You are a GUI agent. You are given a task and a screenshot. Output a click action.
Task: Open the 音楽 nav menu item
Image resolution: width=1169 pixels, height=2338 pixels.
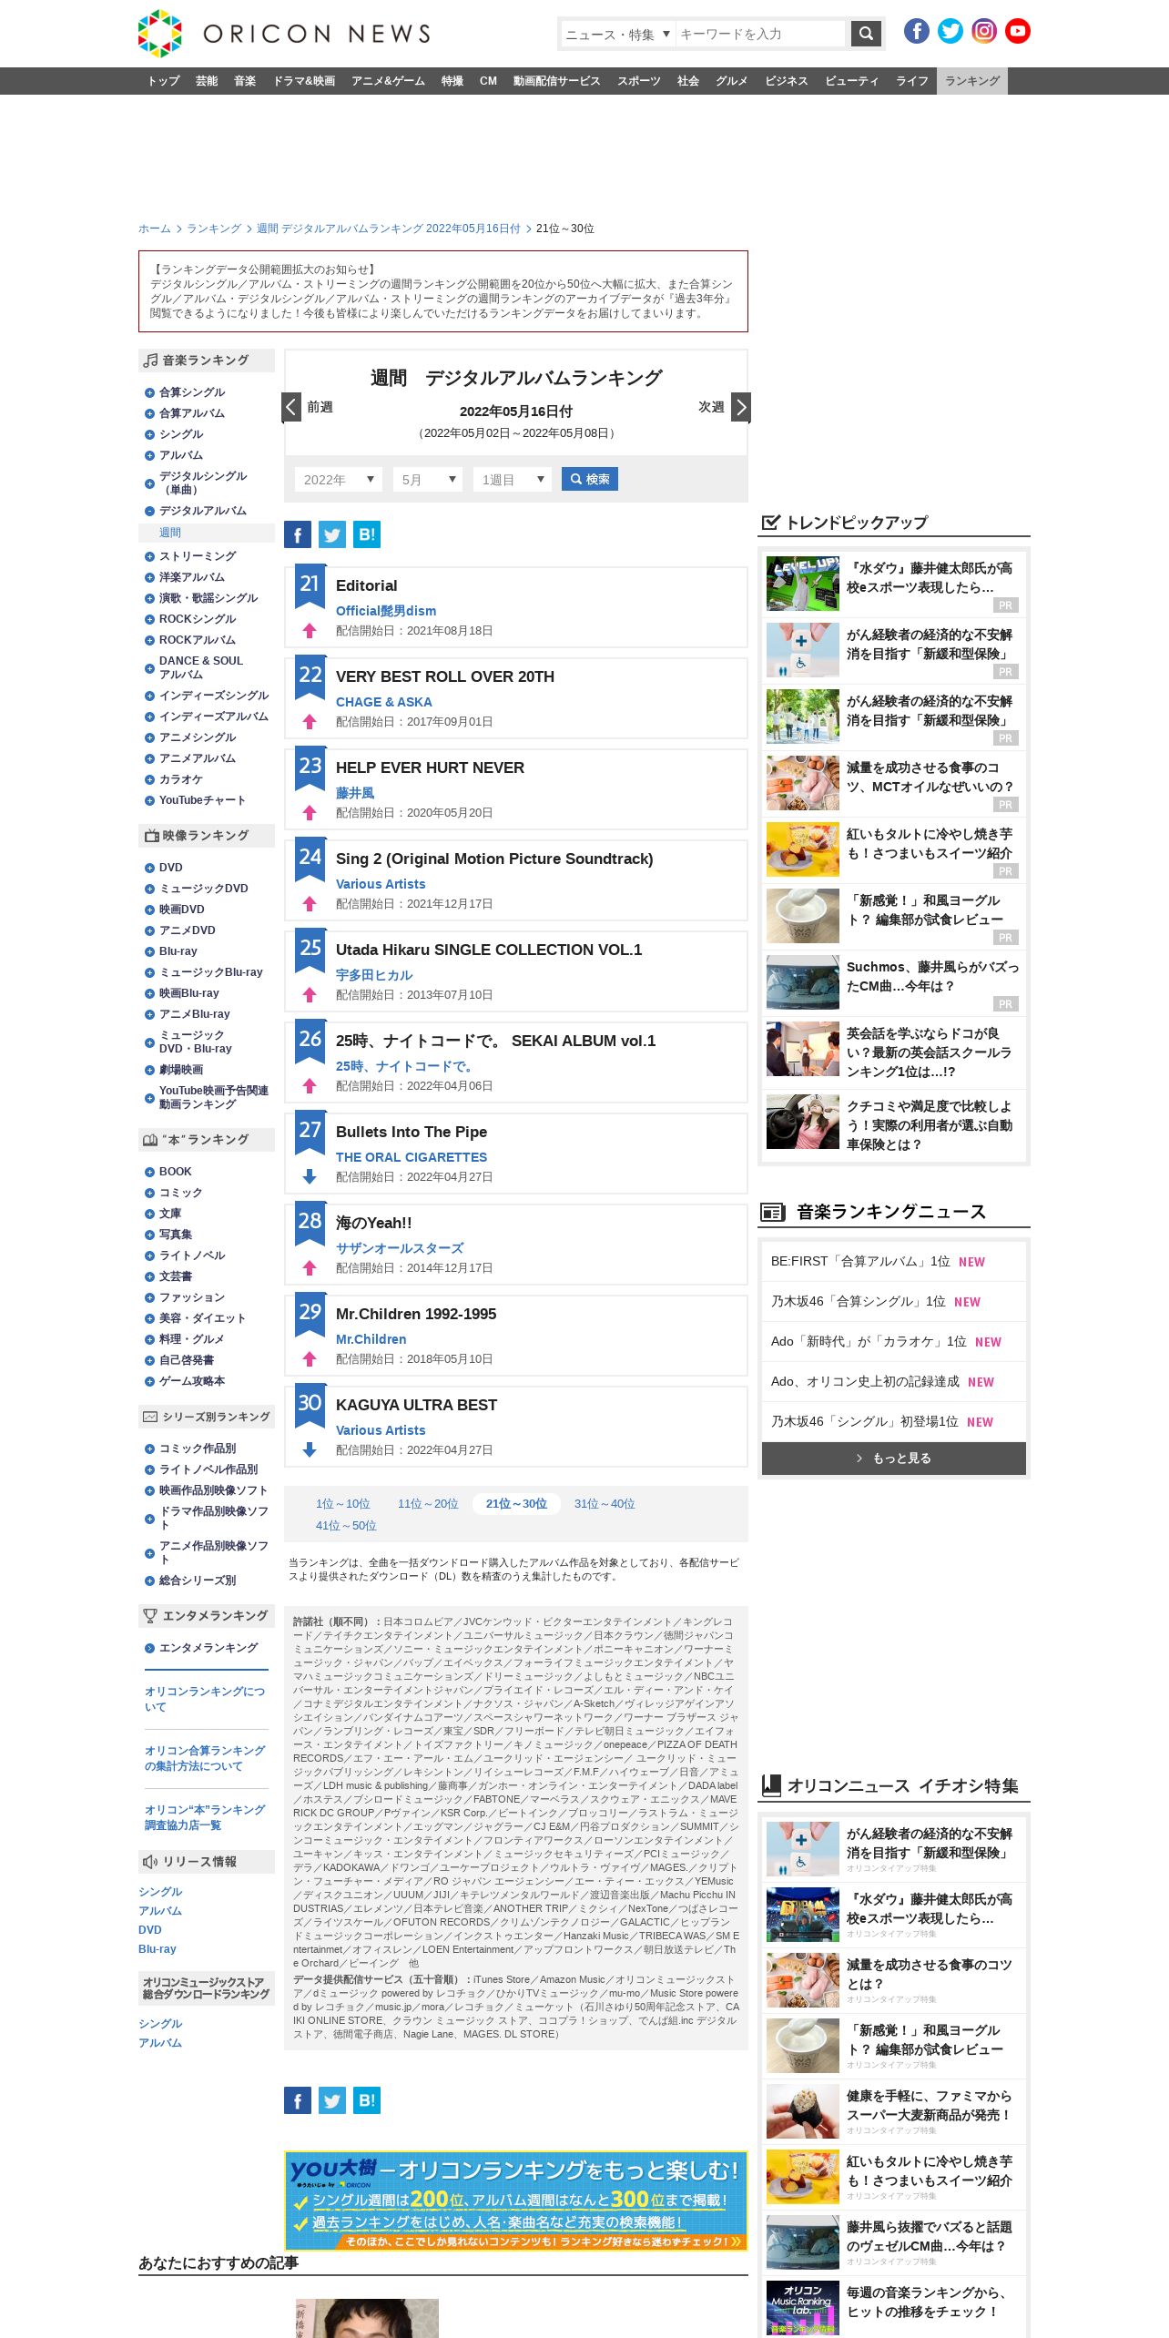pos(245,81)
